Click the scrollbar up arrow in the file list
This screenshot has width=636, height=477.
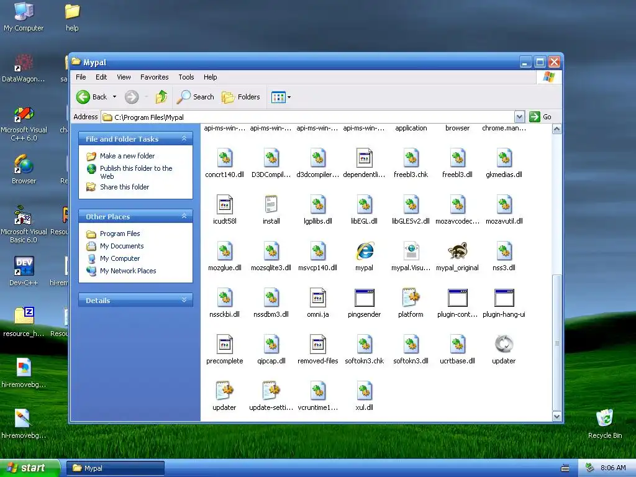[557, 129]
